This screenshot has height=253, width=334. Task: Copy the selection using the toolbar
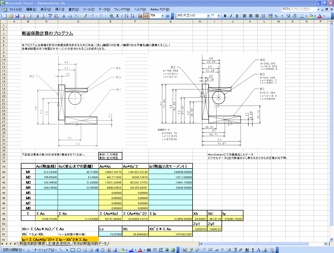click(70, 16)
